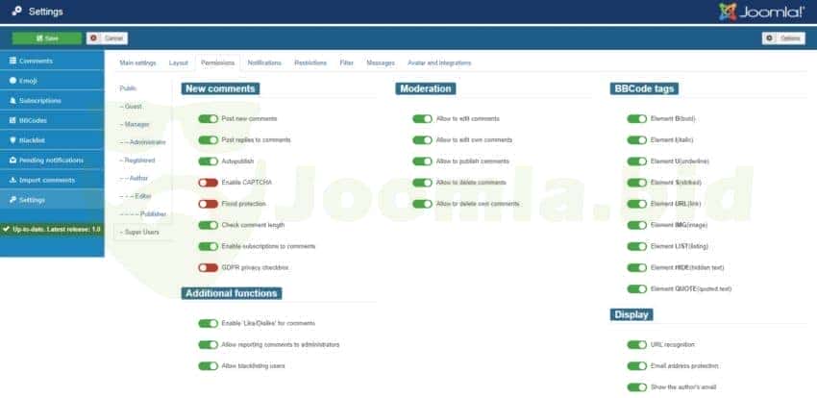Click the Cancel button
The image size is (817, 398).
(108, 37)
